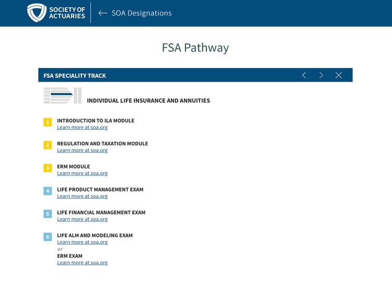The width and height of the screenshot is (392, 284).
Task: Close the FSA Speciality Track panel
Action: (x=339, y=75)
